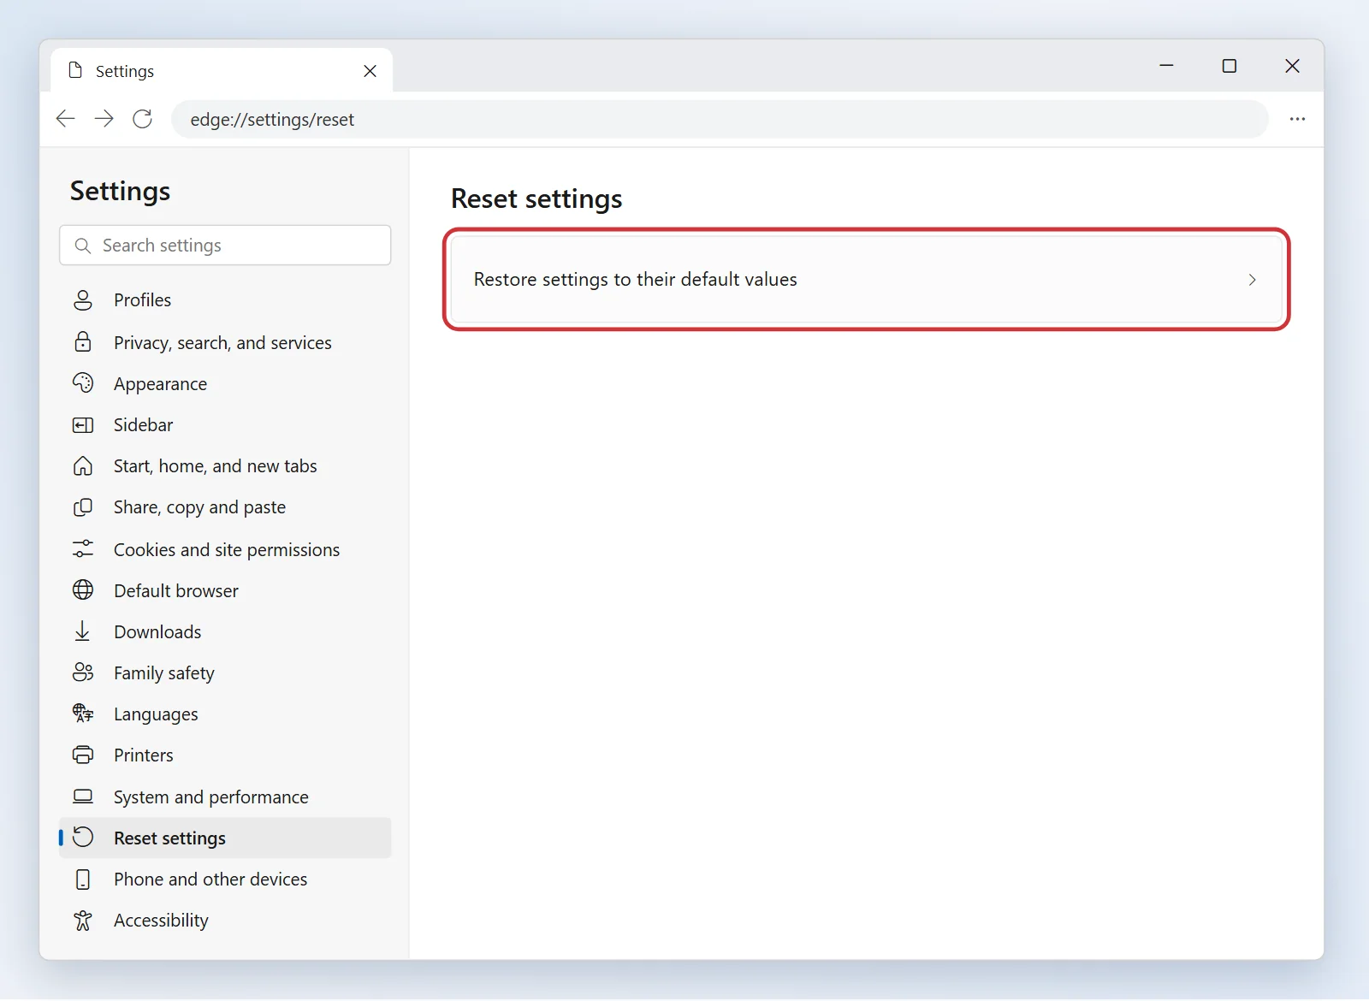Click the Cookies permissions sliders icon
The height and width of the screenshot is (1001, 1369).
(83, 549)
